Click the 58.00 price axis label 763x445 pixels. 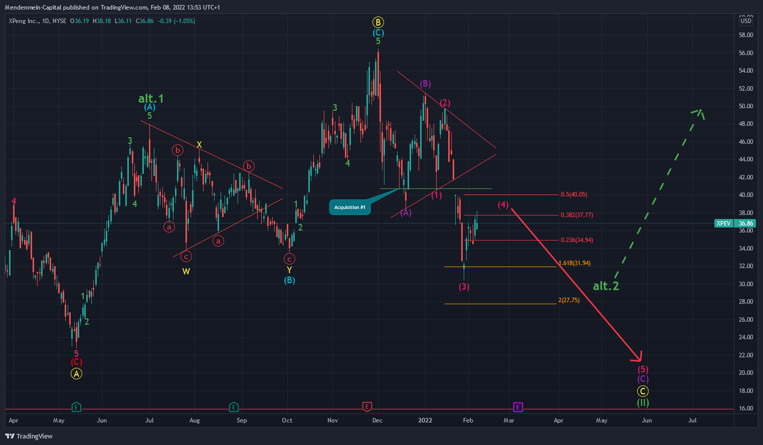tap(745, 35)
